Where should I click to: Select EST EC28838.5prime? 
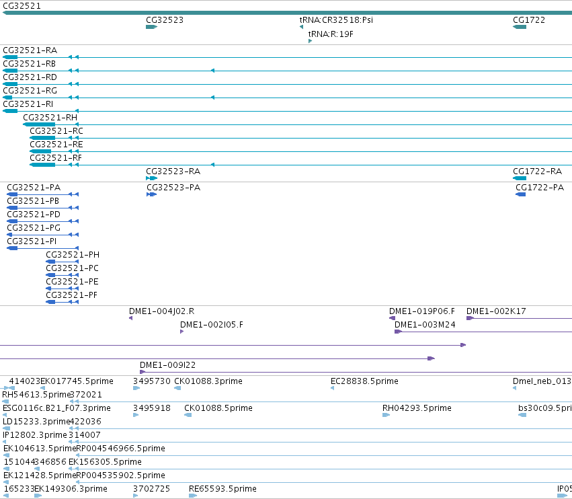(364, 381)
